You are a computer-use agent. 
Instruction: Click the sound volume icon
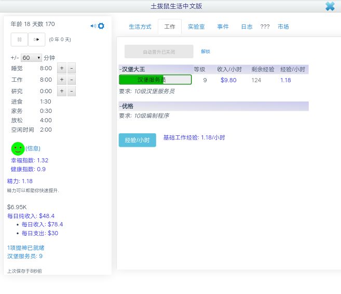pos(93,26)
